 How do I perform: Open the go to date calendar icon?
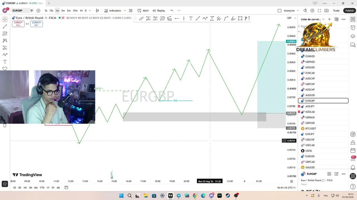[x=66, y=187]
